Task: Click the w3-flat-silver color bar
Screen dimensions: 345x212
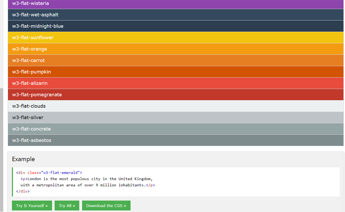Action: [175, 117]
